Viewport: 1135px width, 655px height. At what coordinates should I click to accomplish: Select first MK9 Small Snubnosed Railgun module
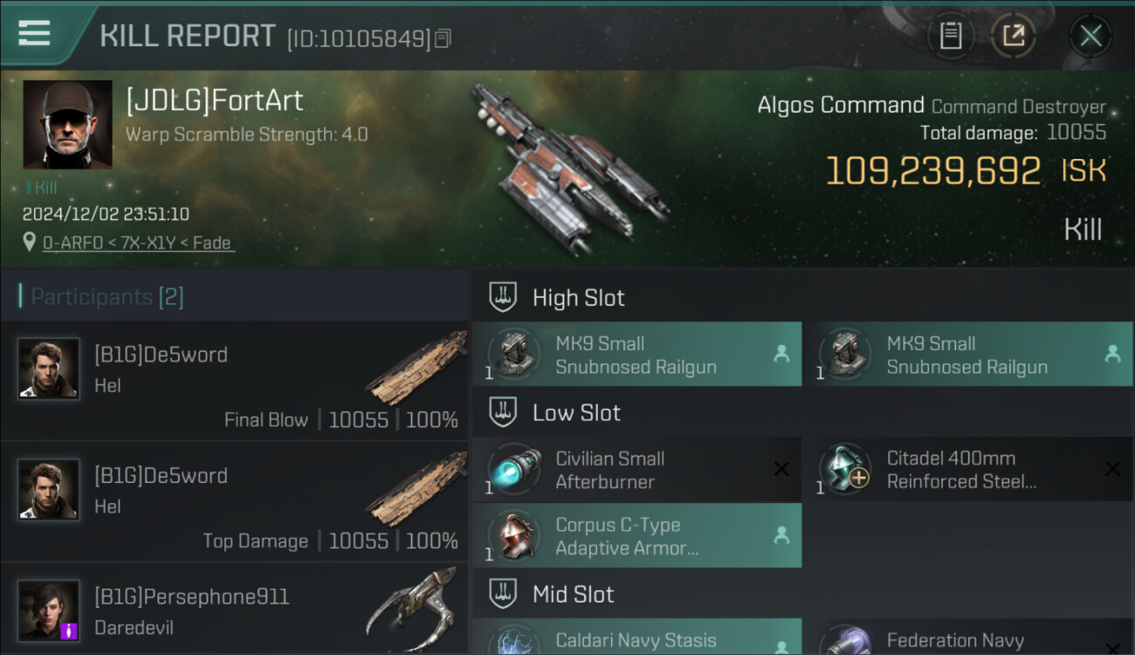point(636,355)
